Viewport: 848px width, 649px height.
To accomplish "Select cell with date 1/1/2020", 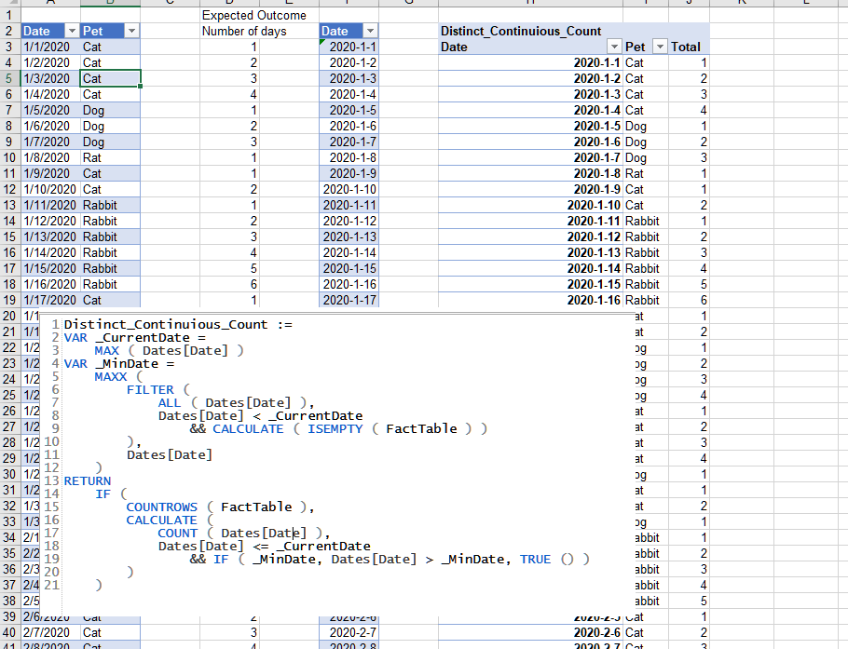I will 51,47.
